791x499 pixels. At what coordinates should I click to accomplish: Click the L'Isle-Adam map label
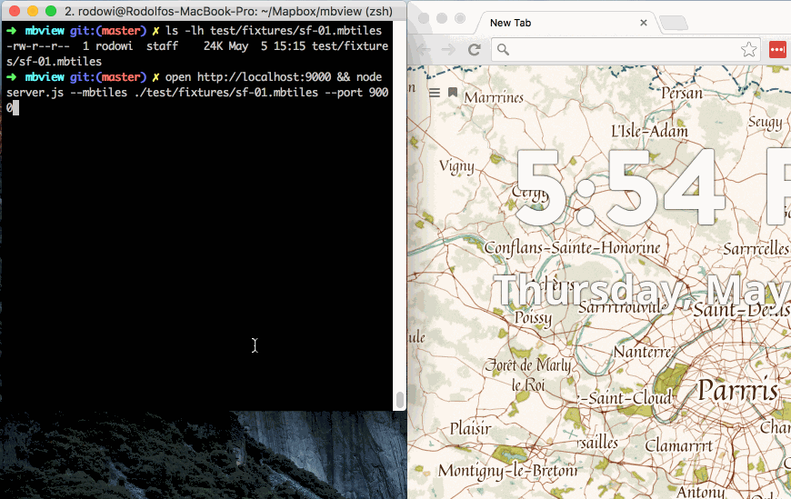pos(649,131)
